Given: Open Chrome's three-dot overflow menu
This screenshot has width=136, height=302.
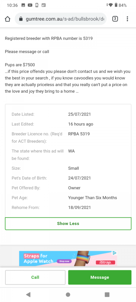Looking at the screenshot, I should 127,19.
